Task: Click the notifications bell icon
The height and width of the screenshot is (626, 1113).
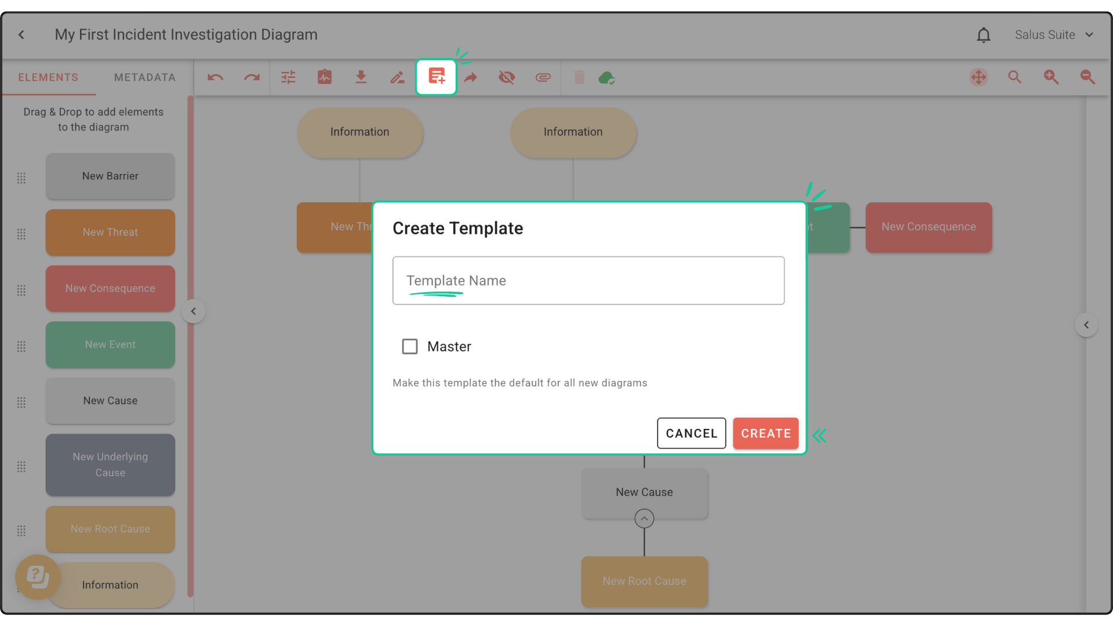Action: coord(983,35)
